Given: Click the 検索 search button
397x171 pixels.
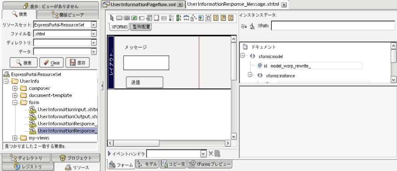Looking at the screenshot, I should pyautogui.click(x=23, y=62).
